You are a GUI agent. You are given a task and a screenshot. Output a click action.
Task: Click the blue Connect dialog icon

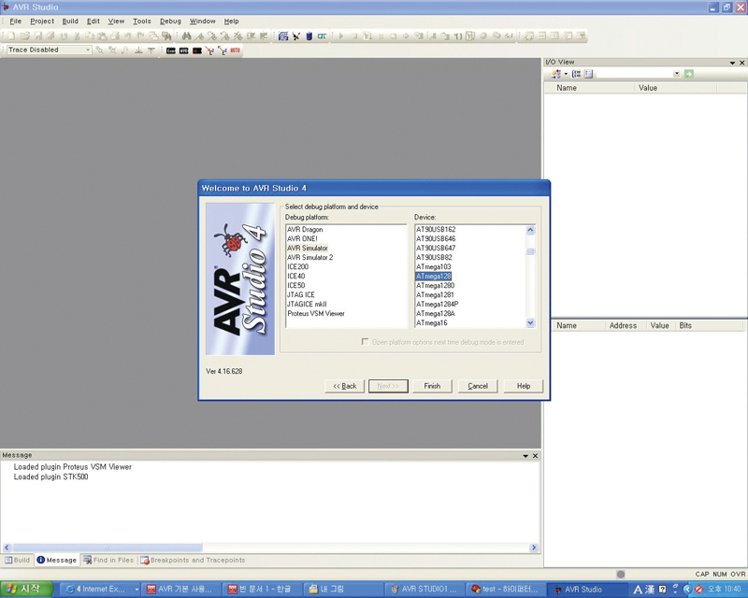pos(283,36)
